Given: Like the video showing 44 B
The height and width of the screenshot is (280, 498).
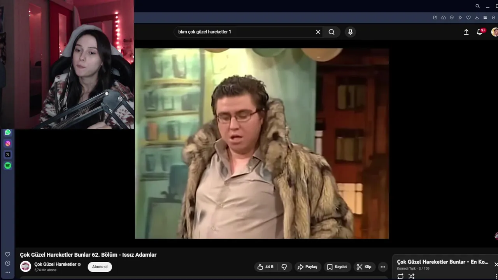Looking at the screenshot, I should click(265, 267).
